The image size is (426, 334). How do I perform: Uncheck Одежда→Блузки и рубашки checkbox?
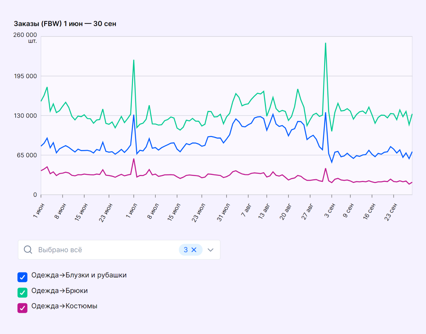coord(22,277)
